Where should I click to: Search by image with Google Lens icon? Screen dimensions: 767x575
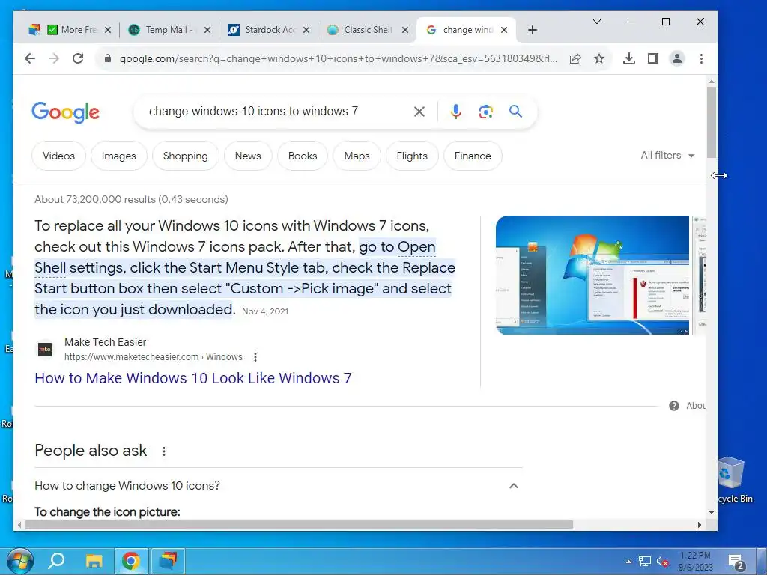click(485, 112)
